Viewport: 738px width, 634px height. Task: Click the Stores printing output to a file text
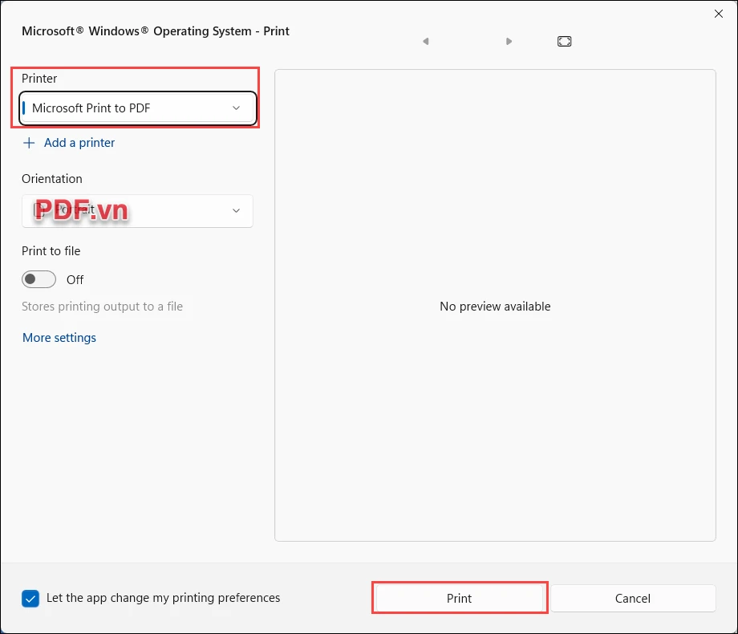(x=102, y=307)
